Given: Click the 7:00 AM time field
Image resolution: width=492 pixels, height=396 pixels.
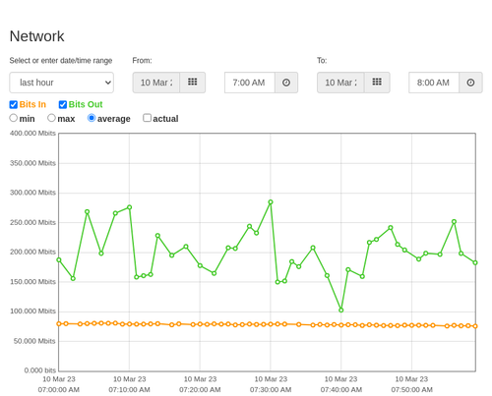Looking at the screenshot, I should click(x=250, y=83).
